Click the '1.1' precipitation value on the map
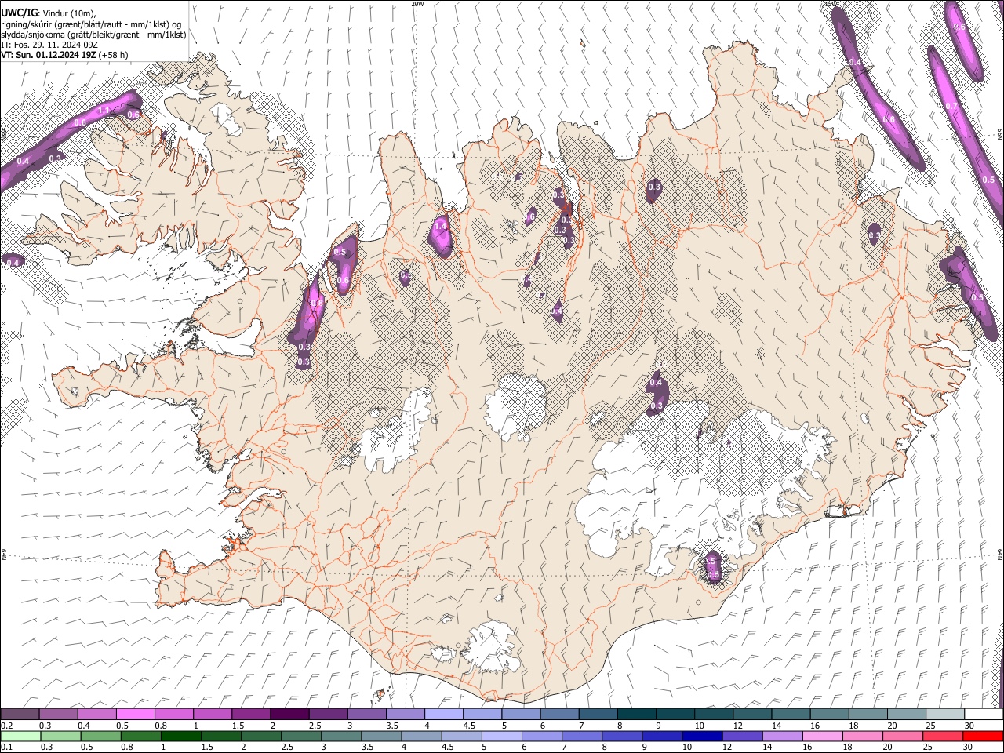The image size is (1004, 753). [104, 111]
